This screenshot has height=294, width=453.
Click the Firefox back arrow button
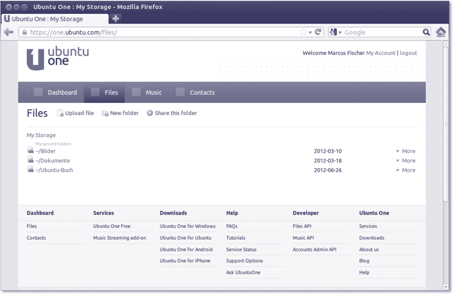click(x=8, y=32)
